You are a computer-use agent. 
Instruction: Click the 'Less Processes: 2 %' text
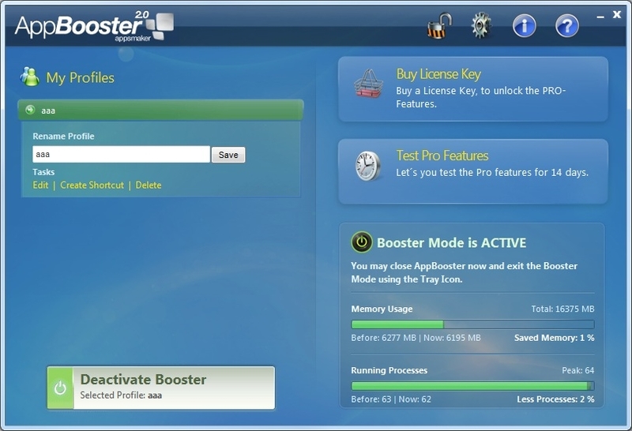pyautogui.click(x=556, y=399)
